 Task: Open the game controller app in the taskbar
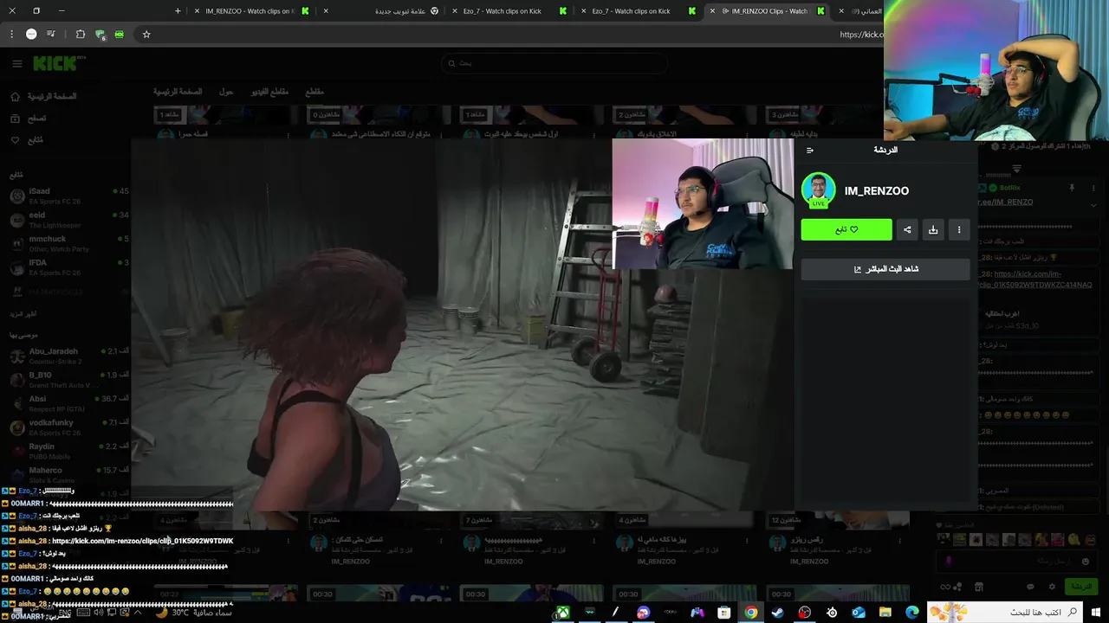pyautogui.click(x=697, y=613)
